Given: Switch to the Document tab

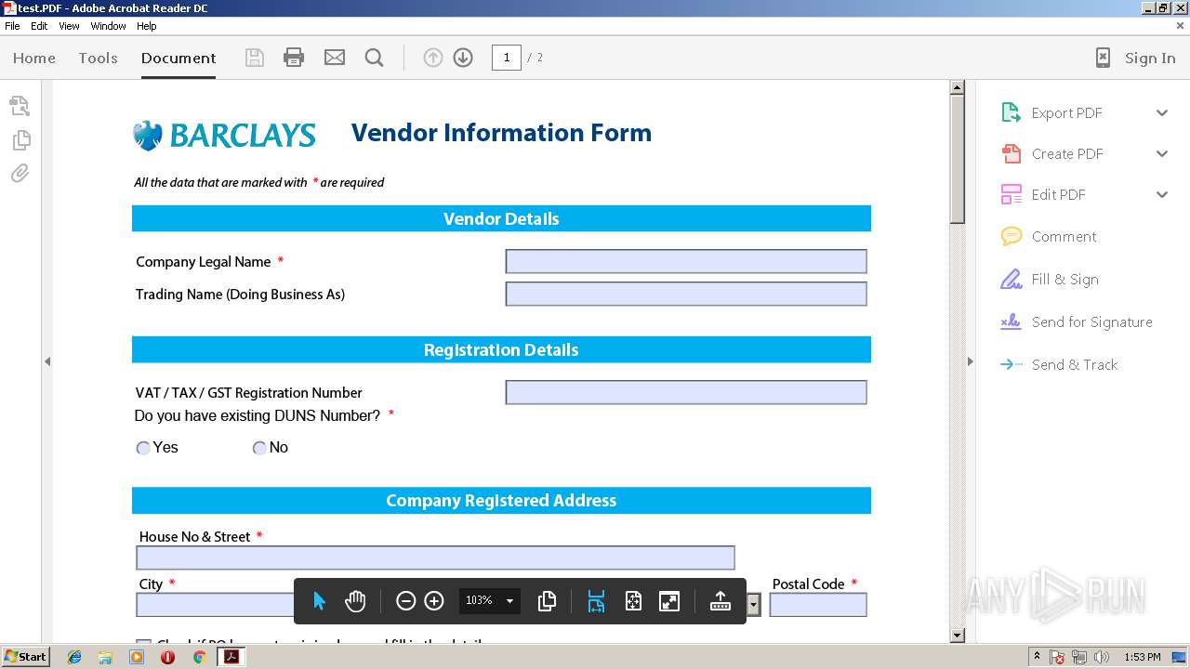Looking at the screenshot, I should (x=178, y=58).
